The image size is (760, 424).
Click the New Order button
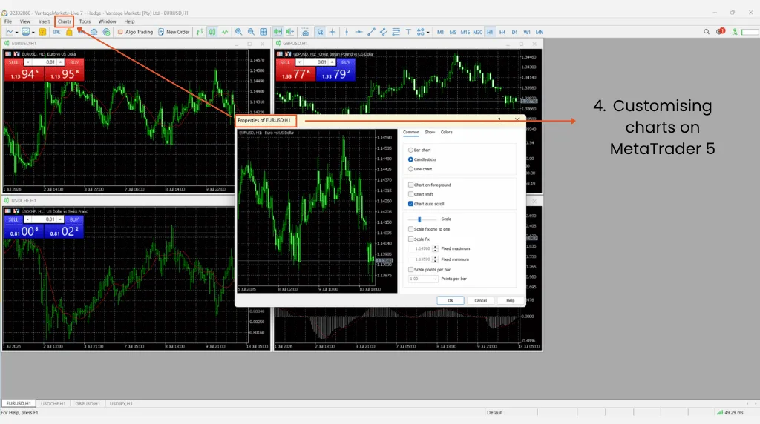pyautogui.click(x=174, y=32)
